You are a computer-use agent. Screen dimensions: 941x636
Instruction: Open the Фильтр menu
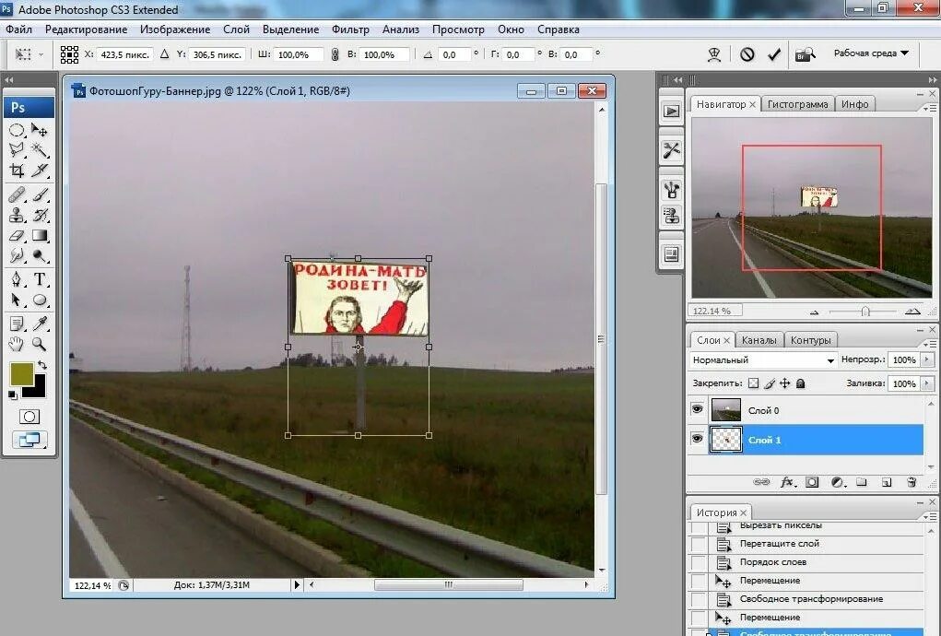[350, 29]
